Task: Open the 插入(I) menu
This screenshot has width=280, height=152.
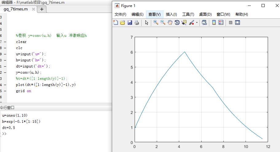Action: coord(171,14)
